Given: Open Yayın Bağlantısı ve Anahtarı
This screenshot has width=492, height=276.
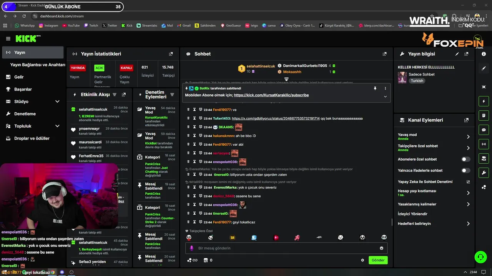Looking at the screenshot, I should click(38, 65).
